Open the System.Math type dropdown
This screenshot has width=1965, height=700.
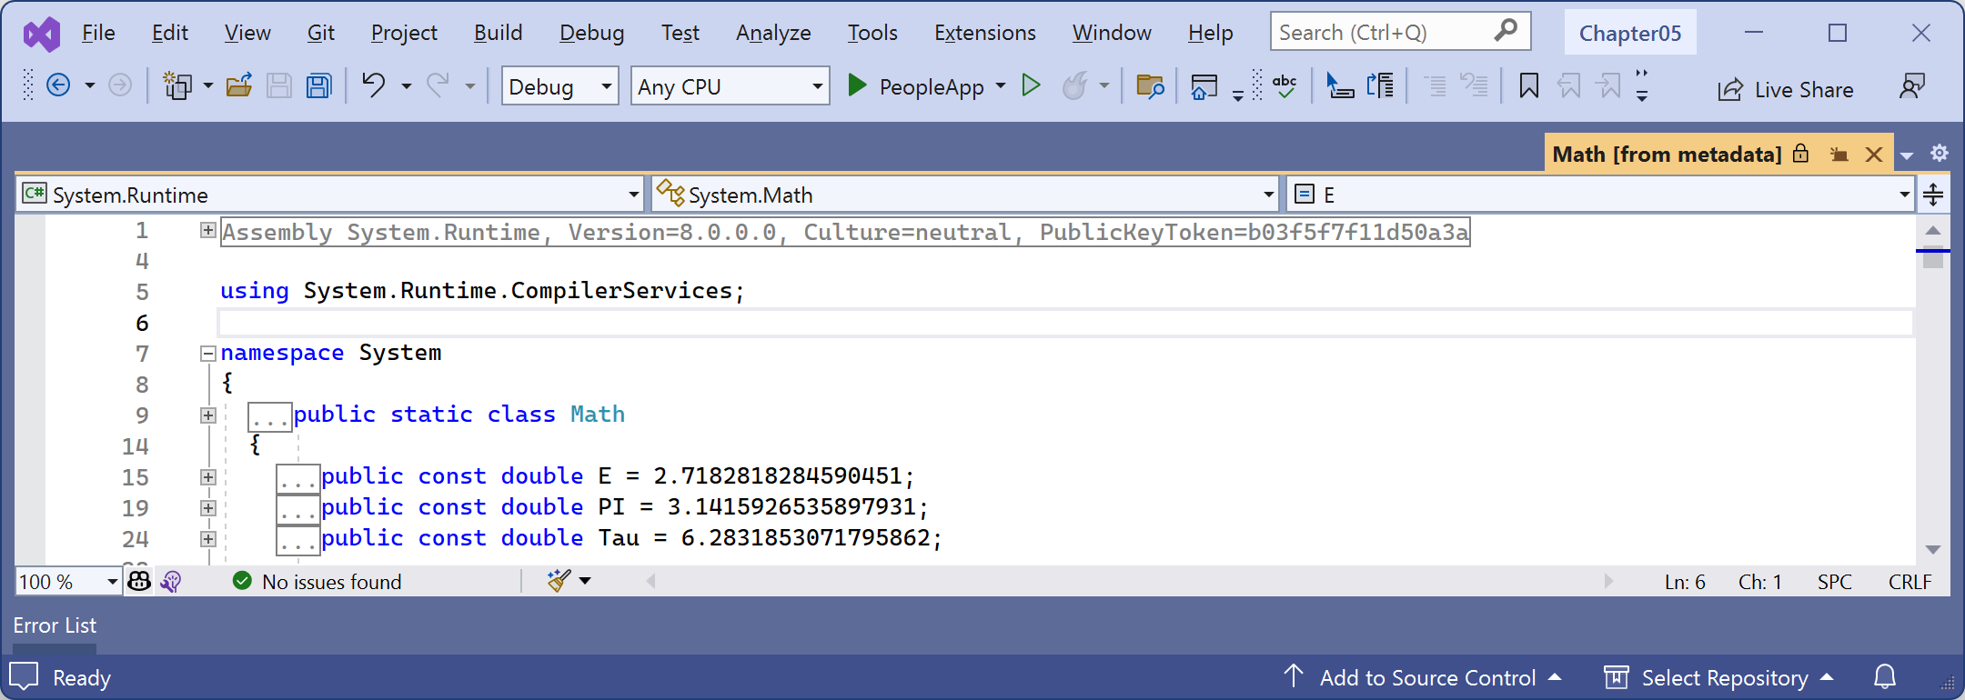965,195
